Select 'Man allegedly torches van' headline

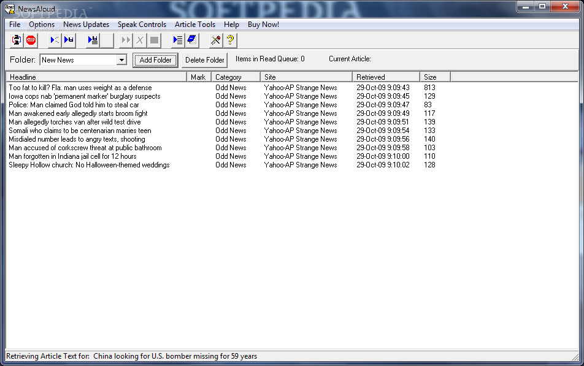coord(75,122)
